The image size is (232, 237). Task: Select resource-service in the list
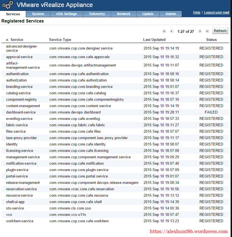point(19,196)
